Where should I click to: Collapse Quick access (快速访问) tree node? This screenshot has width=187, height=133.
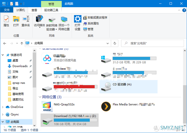[x=3, y=55]
